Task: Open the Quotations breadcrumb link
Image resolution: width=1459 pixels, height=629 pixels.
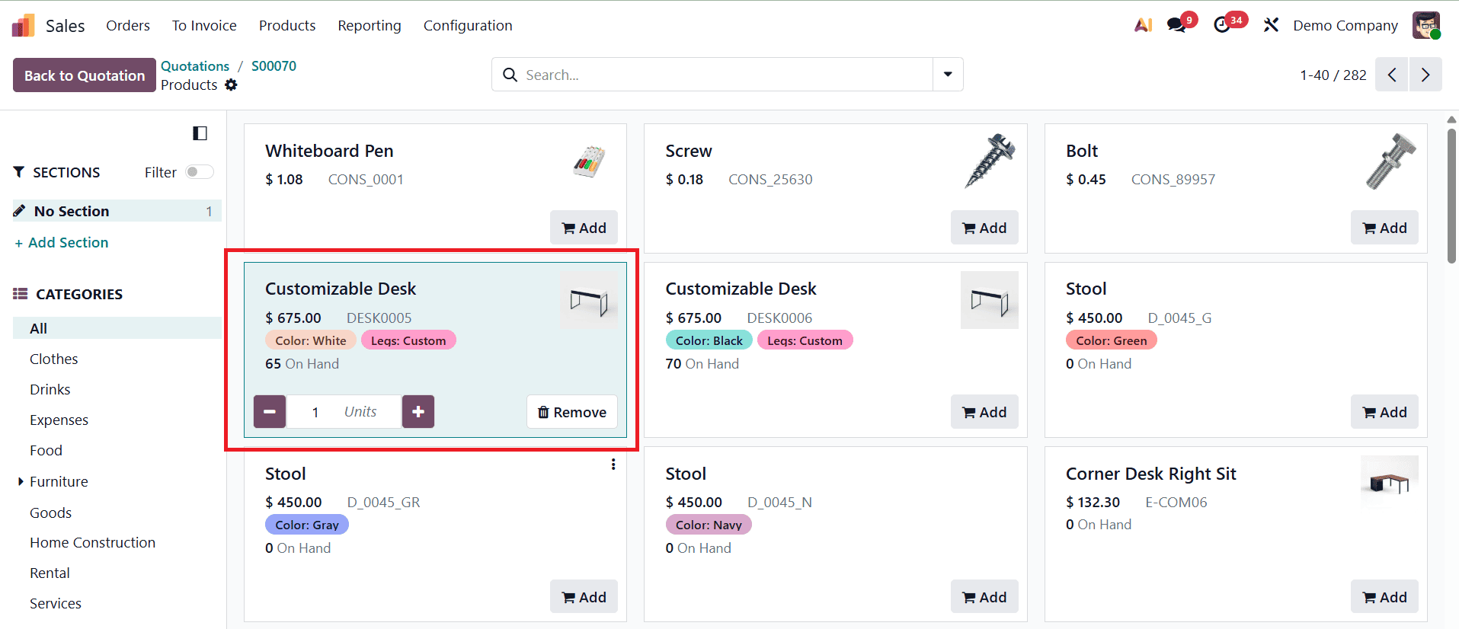Action: pyautogui.click(x=195, y=66)
